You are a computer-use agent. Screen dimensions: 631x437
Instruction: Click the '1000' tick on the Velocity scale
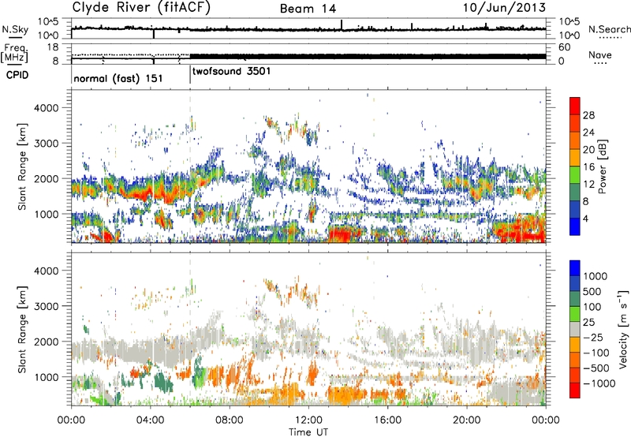[596, 276]
